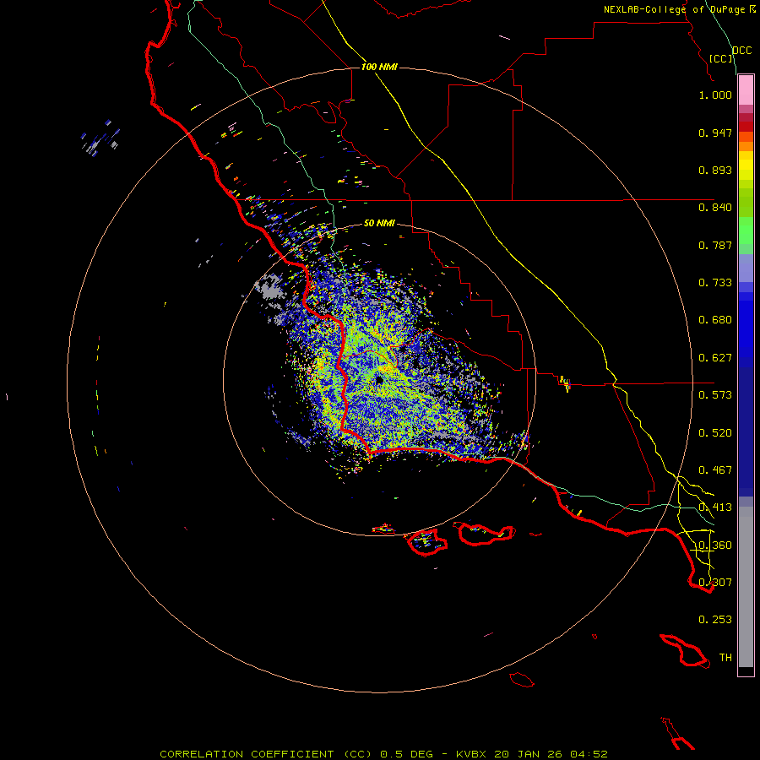This screenshot has width=760, height=760.
Task: Click the bright green segment of the color bar
Action: click(x=746, y=231)
